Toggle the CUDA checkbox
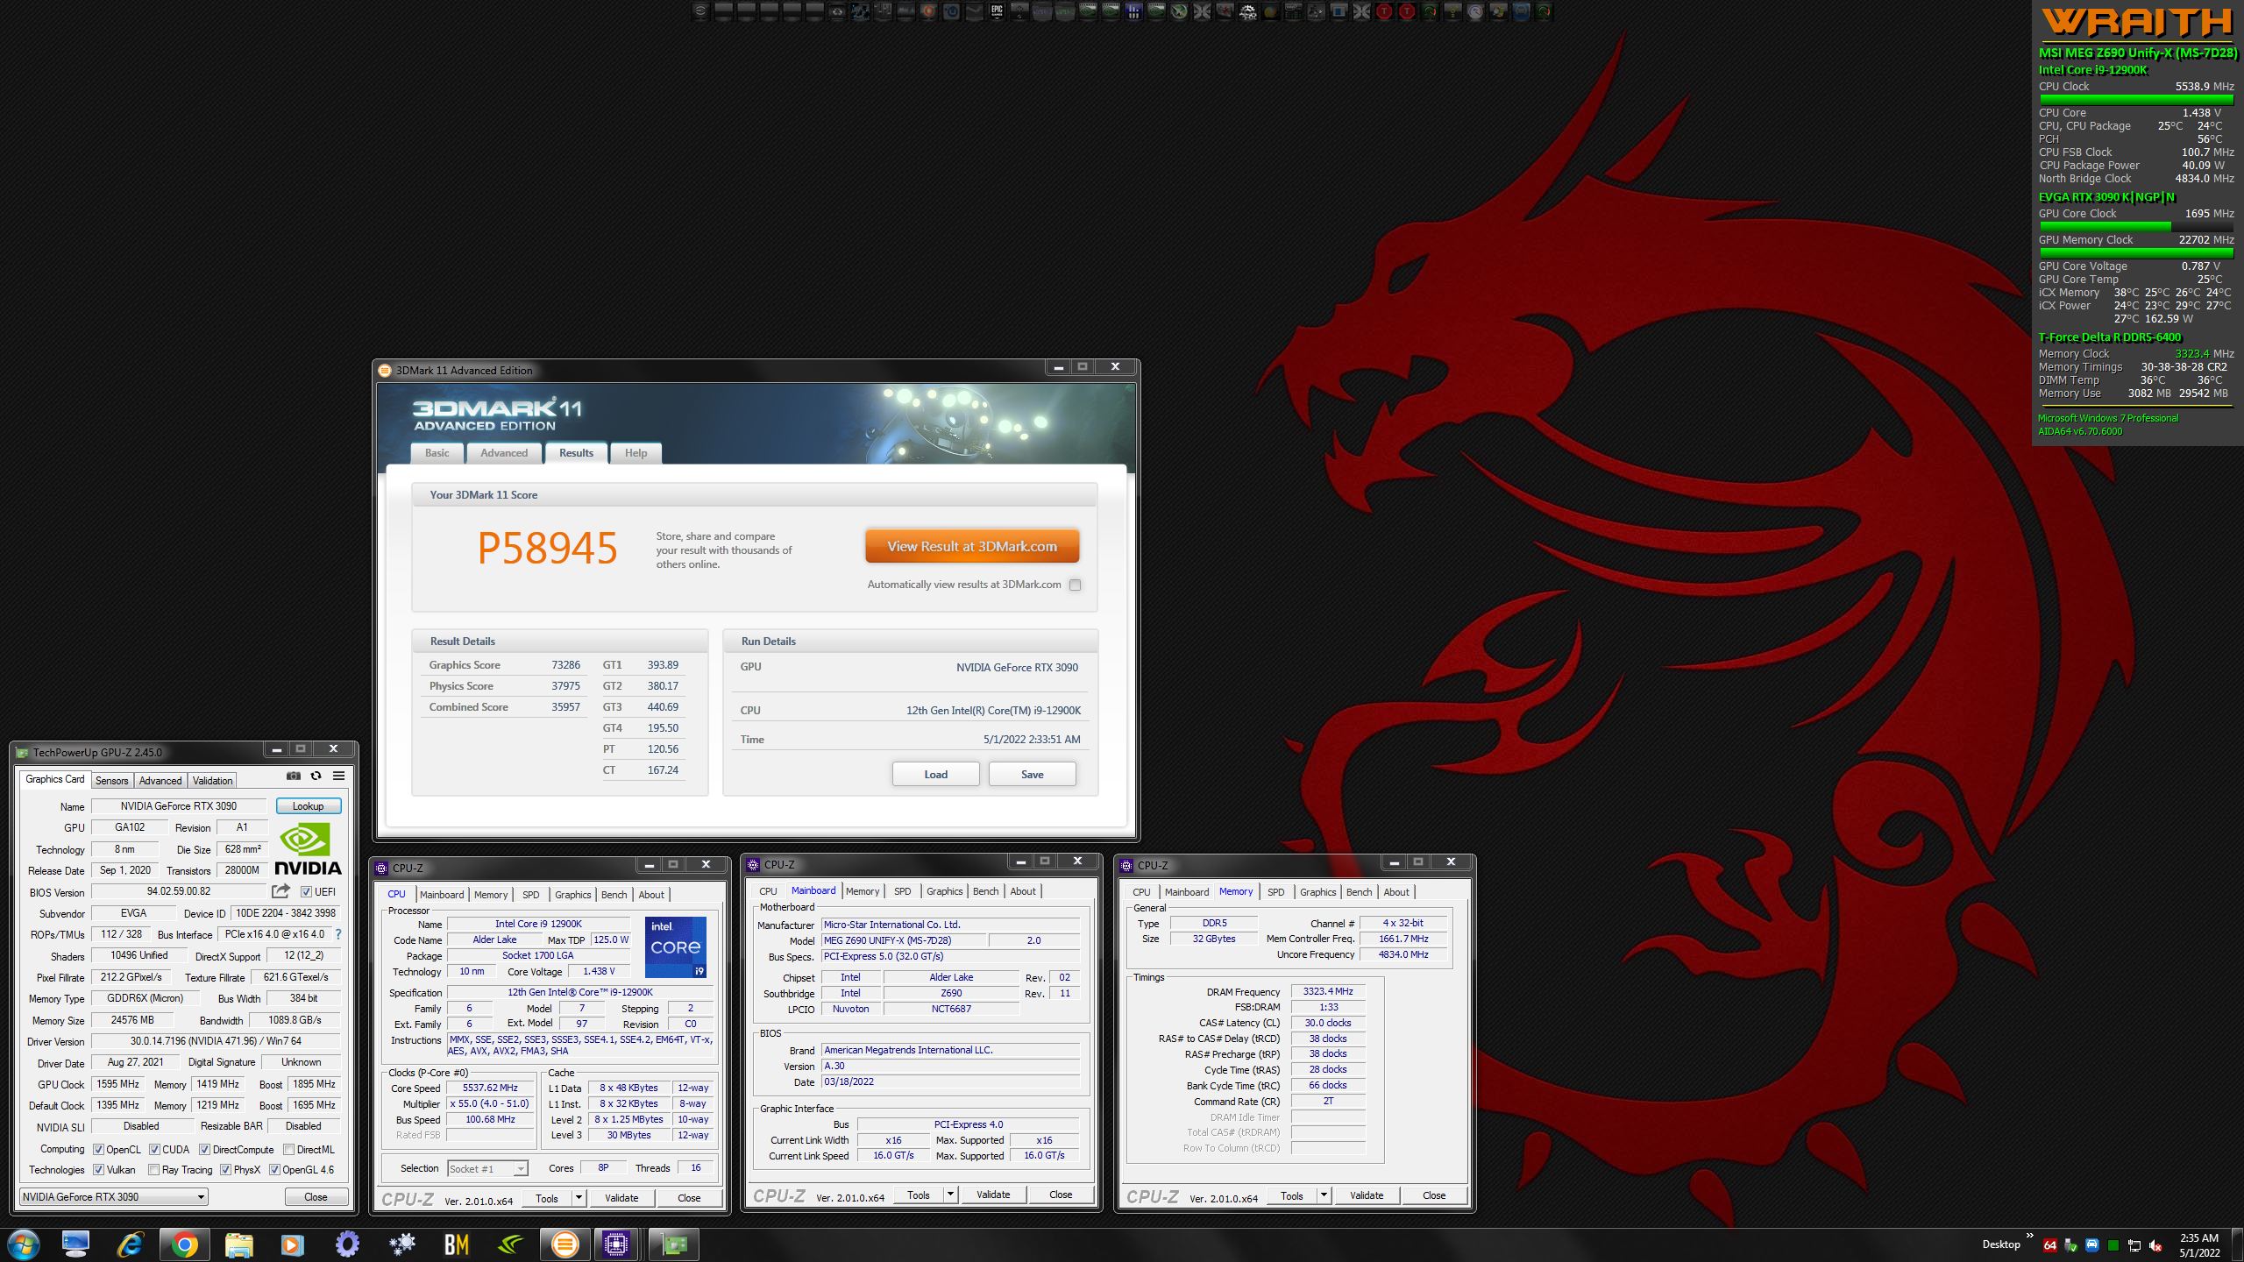The image size is (2244, 1262). click(154, 1149)
